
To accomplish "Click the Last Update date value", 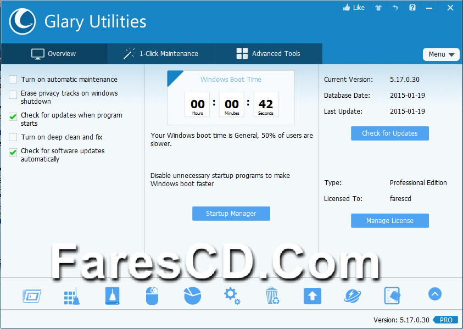I will pos(408,111).
